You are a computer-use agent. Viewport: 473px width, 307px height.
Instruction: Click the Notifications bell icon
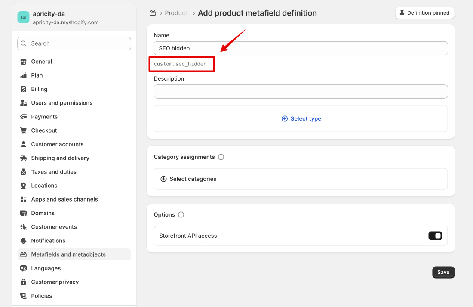(24, 241)
